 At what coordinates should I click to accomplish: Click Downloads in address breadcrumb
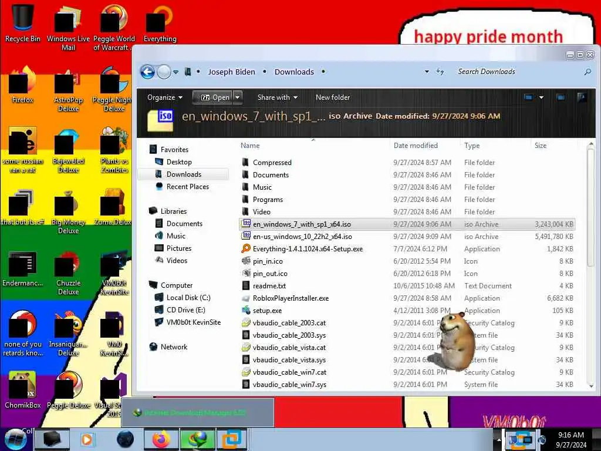coord(294,72)
